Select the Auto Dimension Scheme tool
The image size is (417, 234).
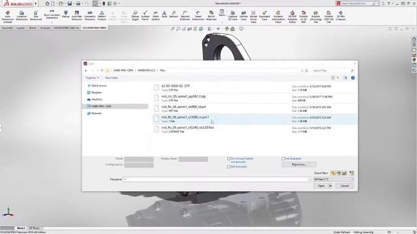point(8,17)
